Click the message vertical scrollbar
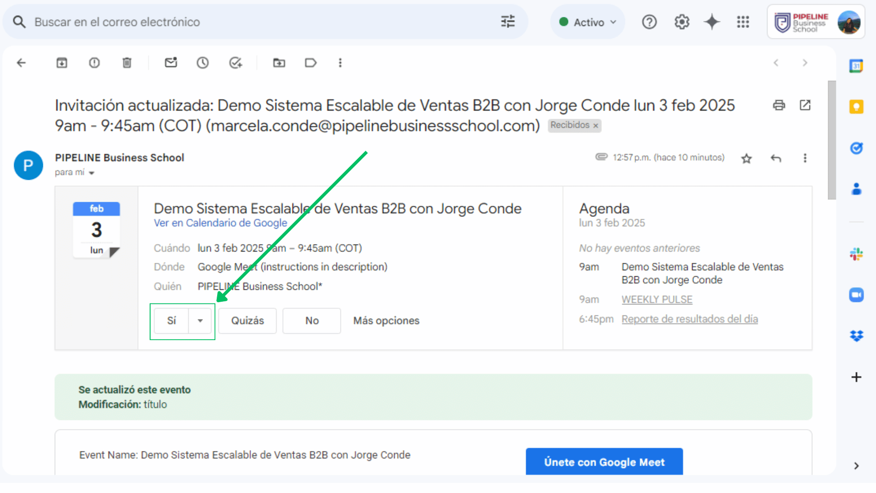876x493 pixels. click(832, 140)
